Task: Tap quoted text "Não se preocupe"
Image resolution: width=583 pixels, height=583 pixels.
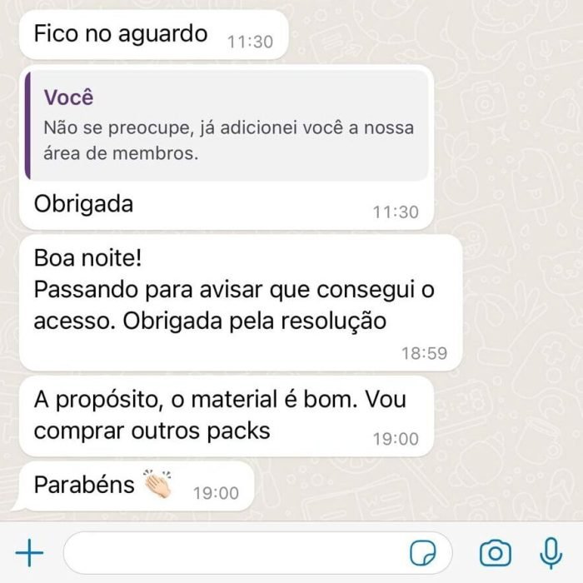Action: tap(119, 128)
